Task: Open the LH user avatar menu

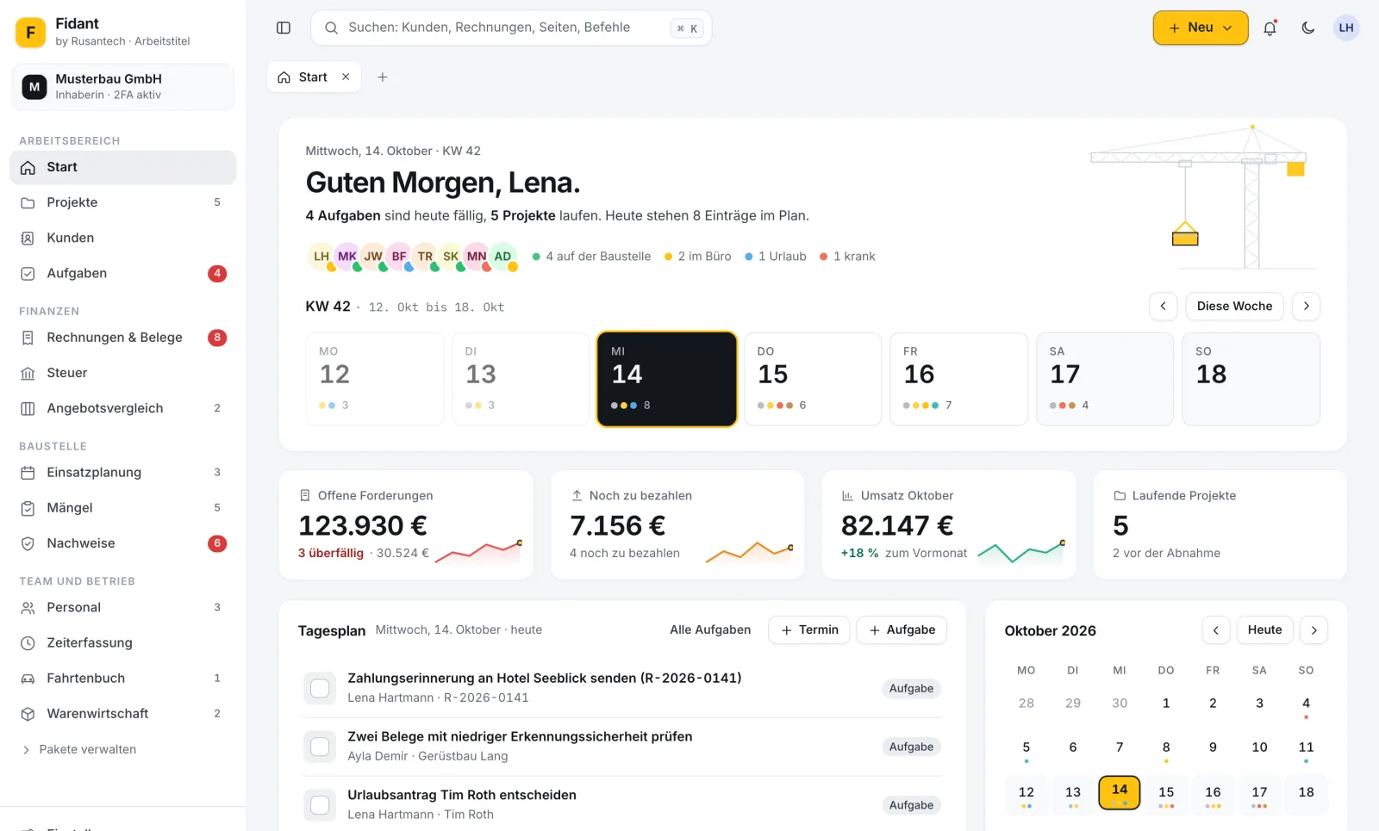Action: 1345,28
